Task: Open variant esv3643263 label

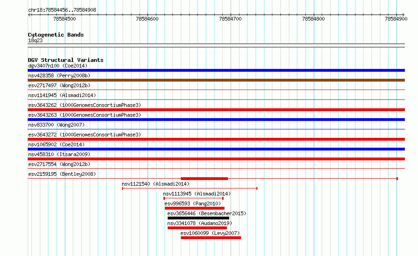Action: 85,115
